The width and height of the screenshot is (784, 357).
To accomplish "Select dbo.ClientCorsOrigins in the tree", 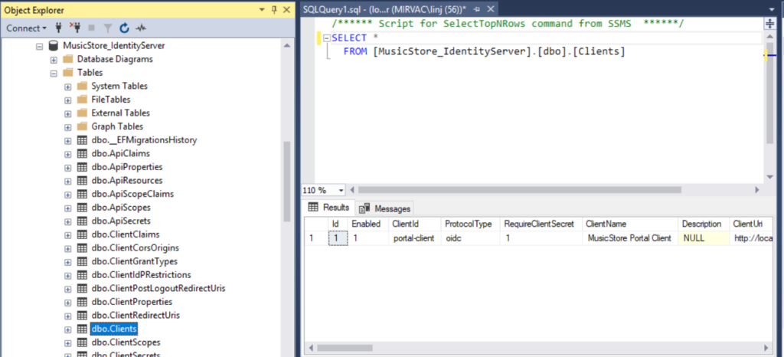I will pos(135,248).
